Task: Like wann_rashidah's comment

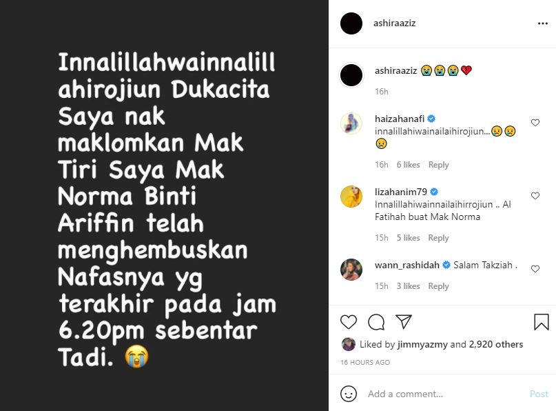Action: coord(535,269)
